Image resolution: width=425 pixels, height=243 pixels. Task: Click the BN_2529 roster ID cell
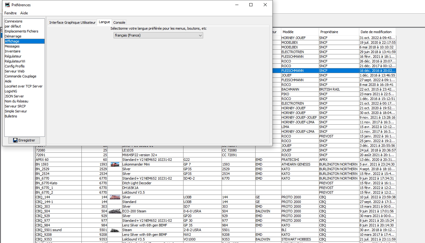[58, 169]
